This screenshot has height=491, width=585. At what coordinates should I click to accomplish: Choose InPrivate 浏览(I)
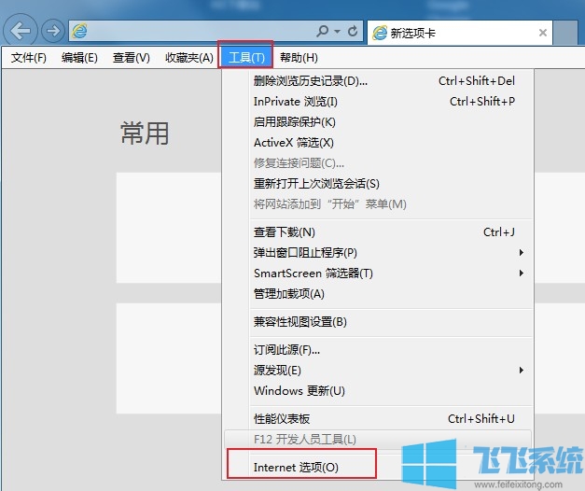pos(378,102)
